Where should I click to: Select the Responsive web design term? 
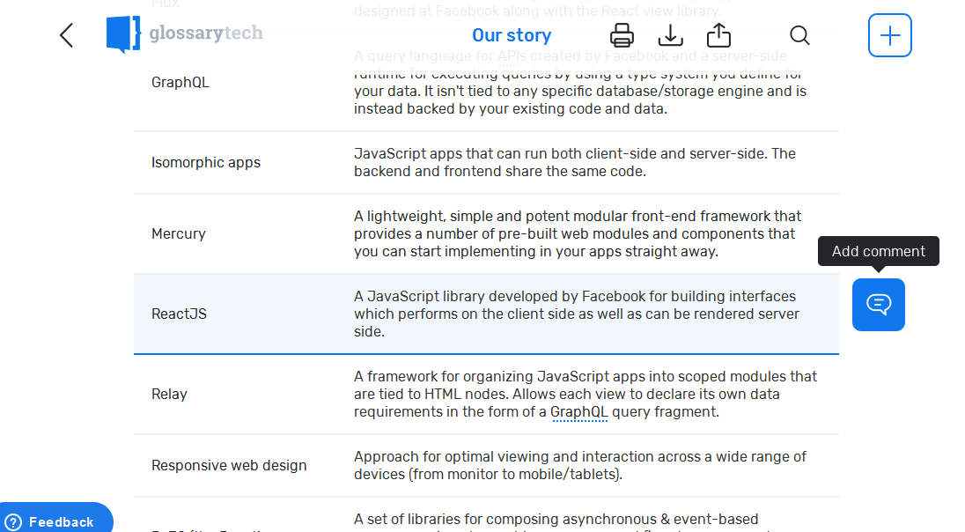[x=229, y=465]
